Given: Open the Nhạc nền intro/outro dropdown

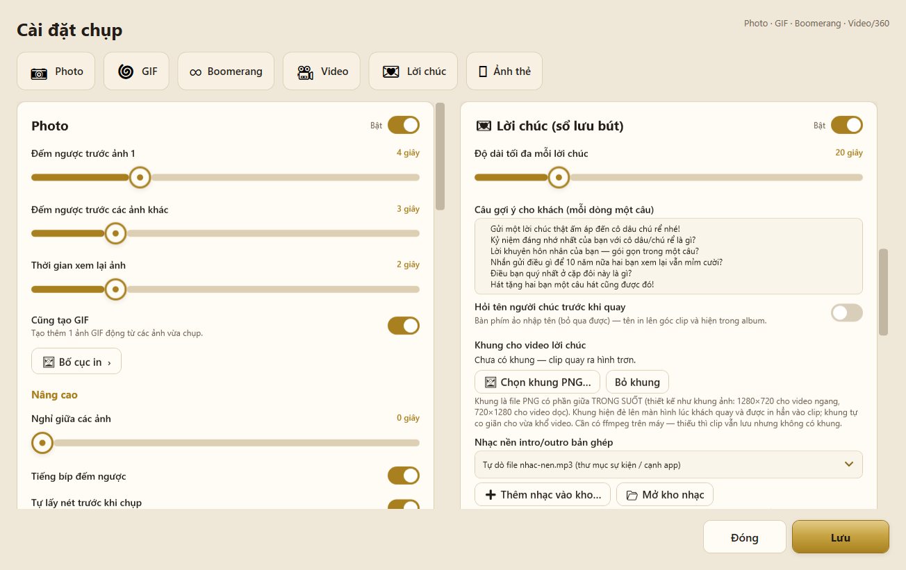Looking at the screenshot, I should point(668,464).
